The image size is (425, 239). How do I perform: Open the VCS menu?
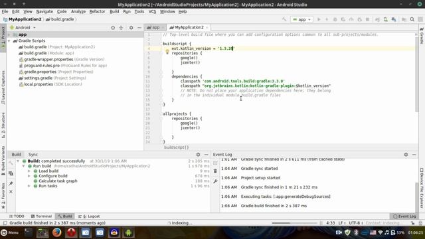click(152, 11)
